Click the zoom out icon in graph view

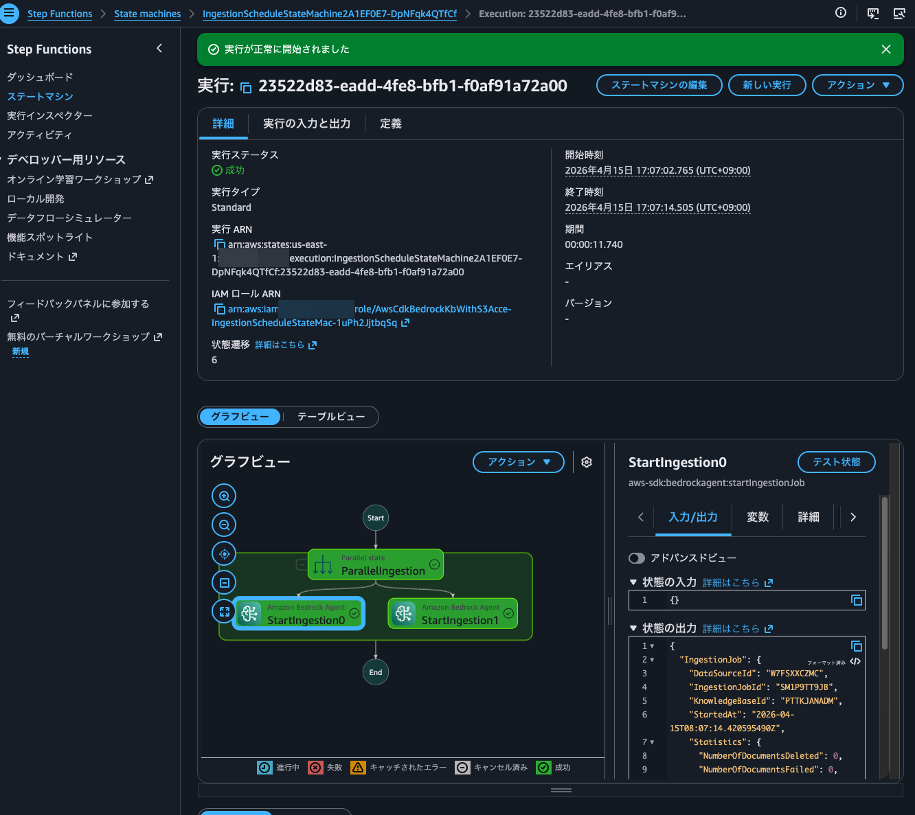pos(224,525)
